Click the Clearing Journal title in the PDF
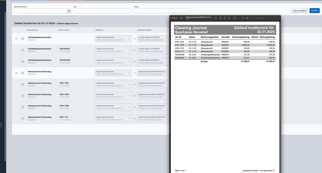The width and height of the screenshot is (322, 173). pyautogui.click(x=191, y=28)
